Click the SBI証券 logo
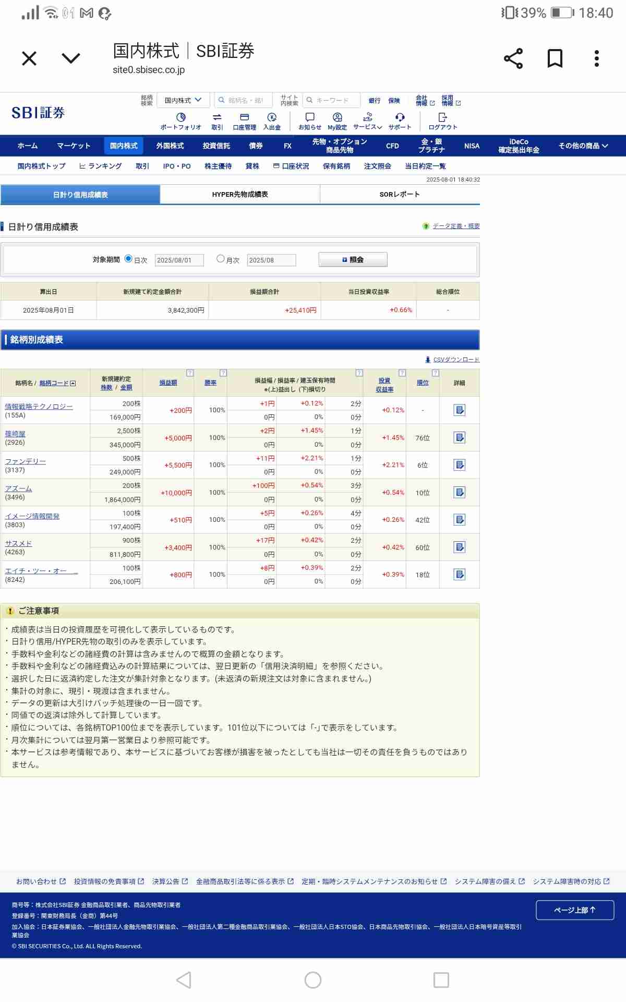Image resolution: width=626 pixels, height=1002 pixels. click(38, 113)
